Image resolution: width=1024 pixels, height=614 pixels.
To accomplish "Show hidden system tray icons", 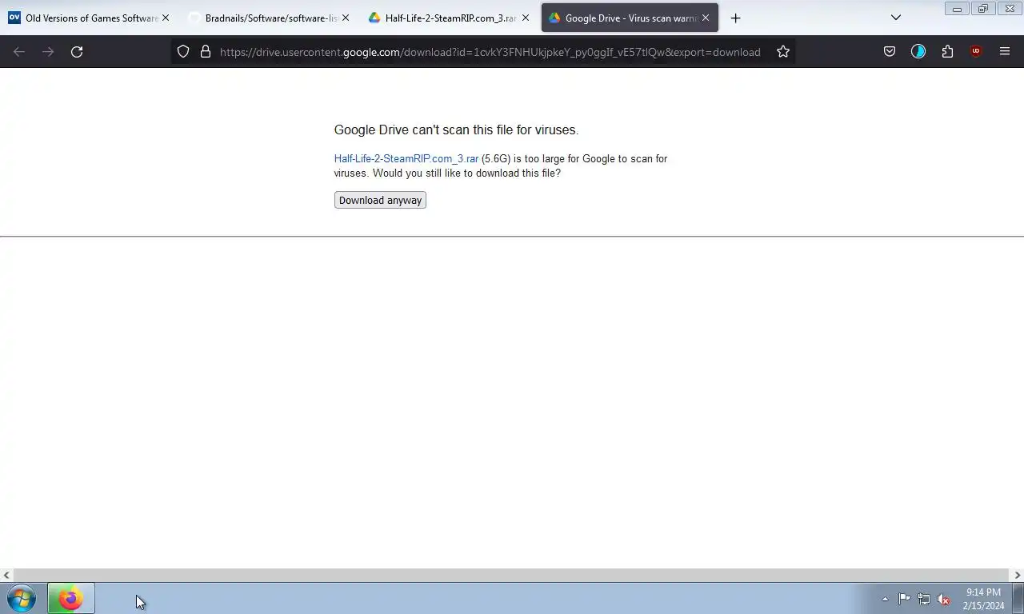I will pos(885,599).
